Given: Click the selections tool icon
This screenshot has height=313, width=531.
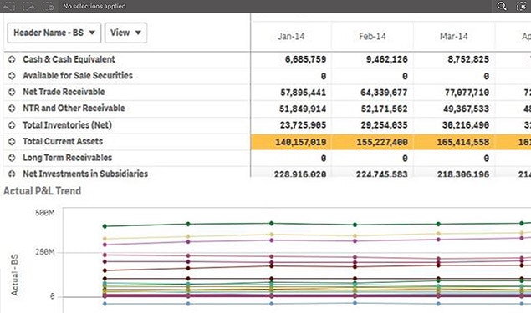Looking at the screenshot, I should pyautogui.click(x=521, y=6).
